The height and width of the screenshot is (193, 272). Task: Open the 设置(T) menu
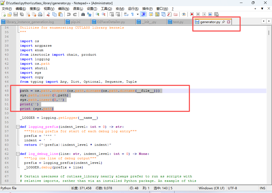(92, 9)
